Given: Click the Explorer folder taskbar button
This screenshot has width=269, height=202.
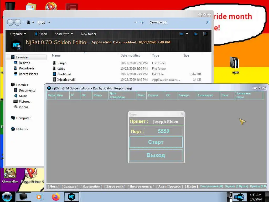Looking at the screenshot, I should coord(23,197).
